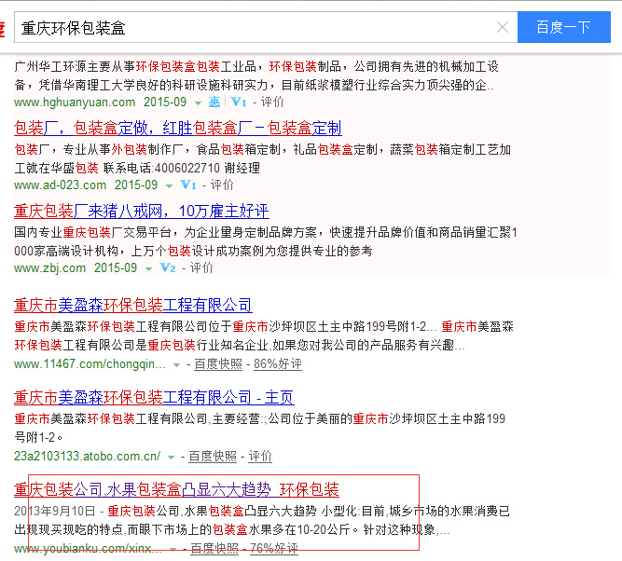Open 评价 link for atobo.com.cn result
This screenshot has width=622, height=561.
260,457
